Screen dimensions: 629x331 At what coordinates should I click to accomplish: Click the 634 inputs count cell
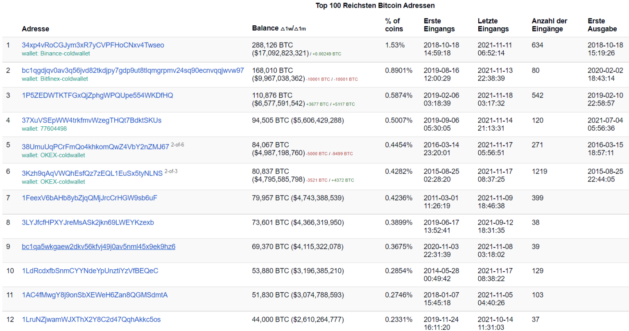pyautogui.click(x=537, y=45)
